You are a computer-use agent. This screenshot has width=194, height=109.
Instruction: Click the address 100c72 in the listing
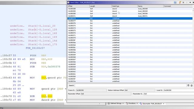point(6,100)
